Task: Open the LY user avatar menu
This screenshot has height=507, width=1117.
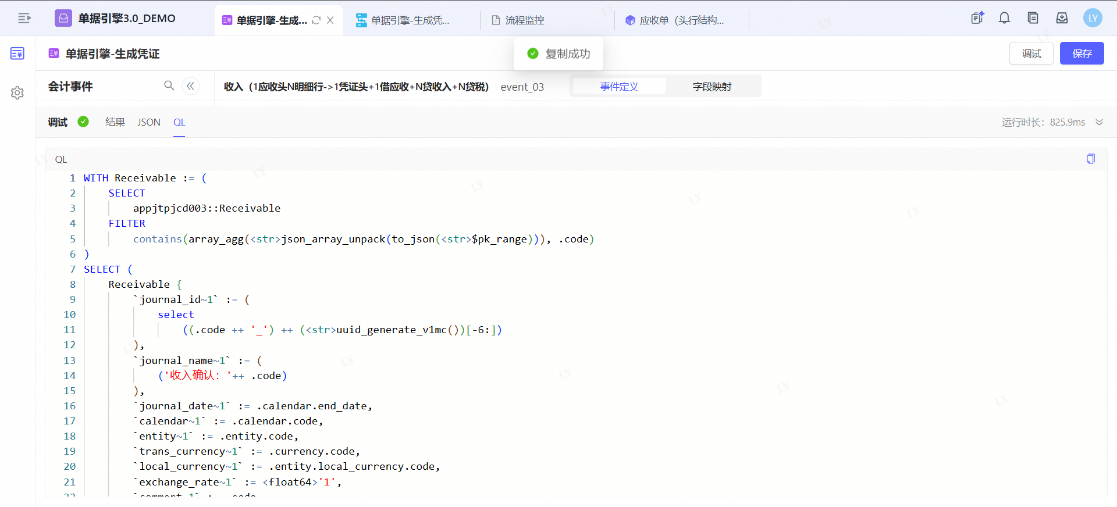Action: click(x=1092, y=18)
